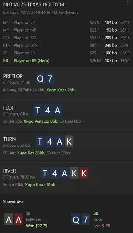Click the RIVER section heading
This screenshot has width=133, height=233.
tap(10, 171)
